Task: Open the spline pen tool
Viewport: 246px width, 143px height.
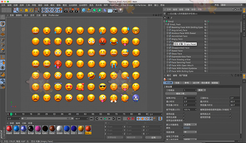Action: (x=89, y=10)
